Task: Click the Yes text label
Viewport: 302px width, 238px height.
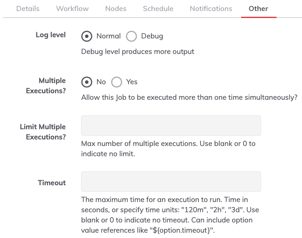Action: coord(132,82)
